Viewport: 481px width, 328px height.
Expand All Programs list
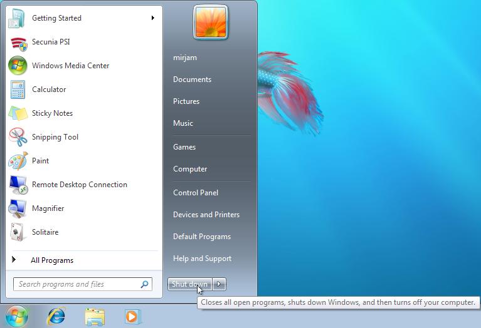[x=51, y=260]
